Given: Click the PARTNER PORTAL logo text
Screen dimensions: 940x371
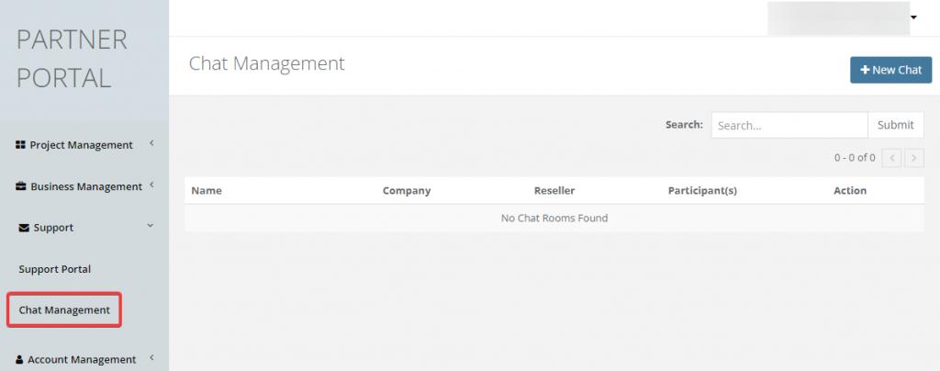Looking at the screenshot, I should pyautogui.click(x=72, y=59).
